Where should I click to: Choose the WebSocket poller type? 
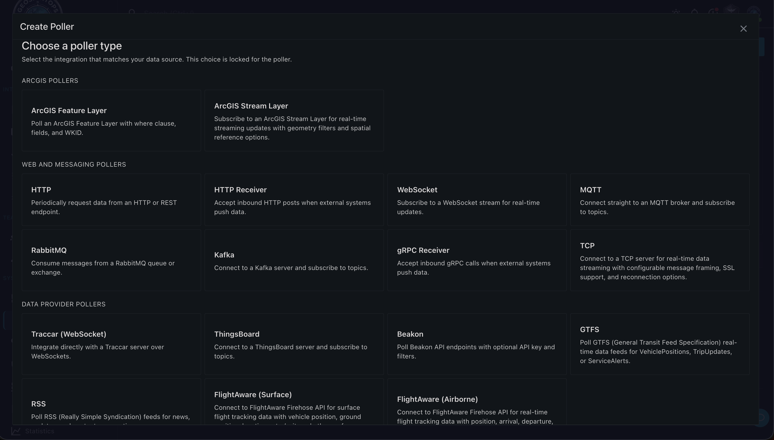(x=477, y=200)
